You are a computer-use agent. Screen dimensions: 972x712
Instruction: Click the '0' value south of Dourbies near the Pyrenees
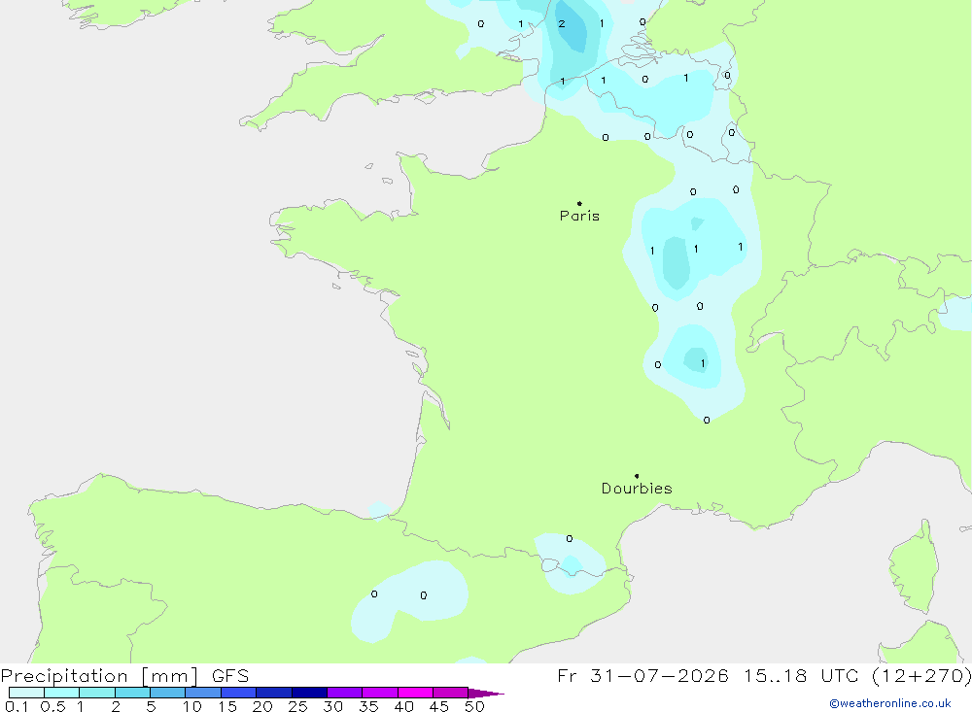click(x=569, y=538)
